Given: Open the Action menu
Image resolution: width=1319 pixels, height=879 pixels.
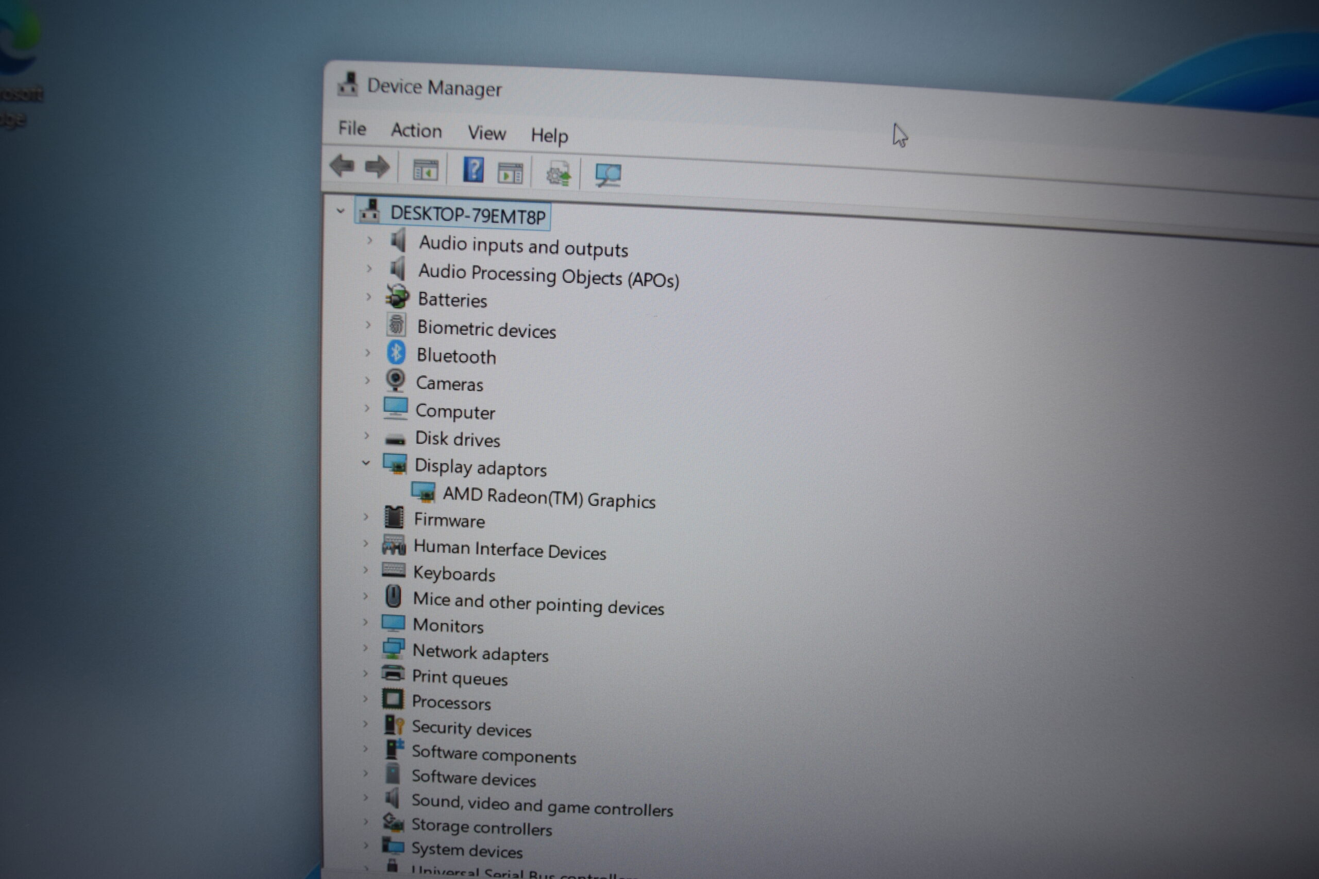Looking at the screenshot, I should [416, 131].
